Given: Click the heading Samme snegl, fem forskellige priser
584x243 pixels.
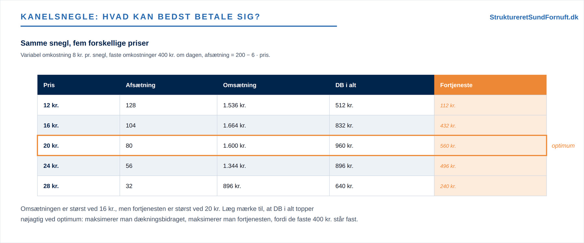Looking at the screenshot, I should 85,43.
